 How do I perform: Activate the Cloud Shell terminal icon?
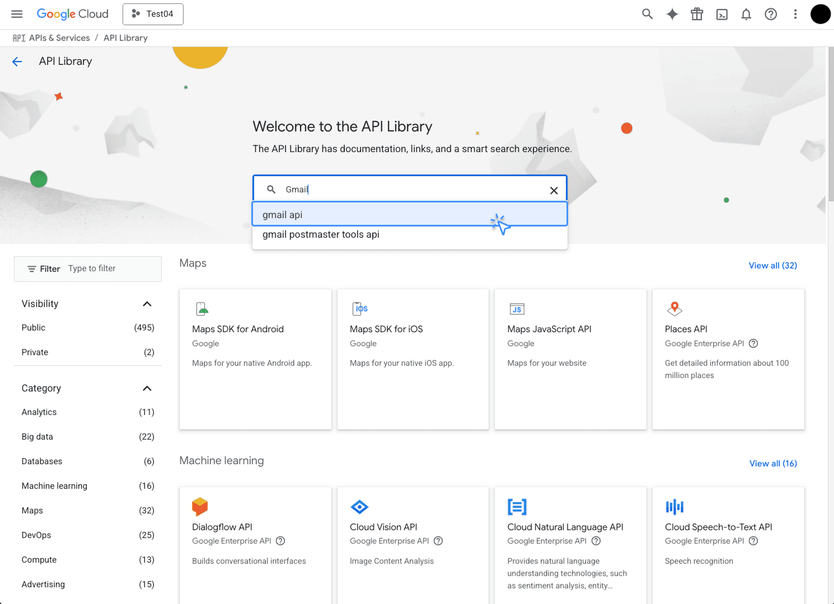722,14
